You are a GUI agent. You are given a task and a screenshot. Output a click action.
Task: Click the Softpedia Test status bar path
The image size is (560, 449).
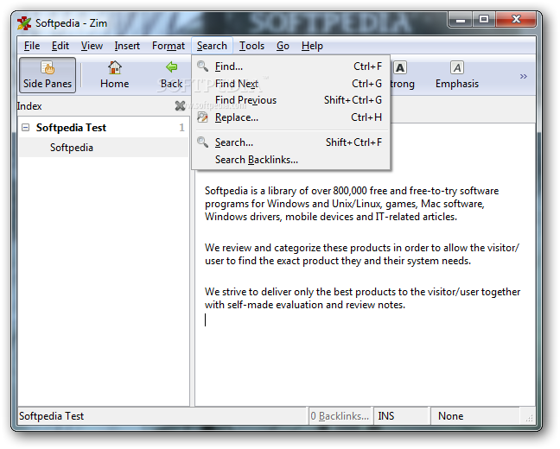52,416
